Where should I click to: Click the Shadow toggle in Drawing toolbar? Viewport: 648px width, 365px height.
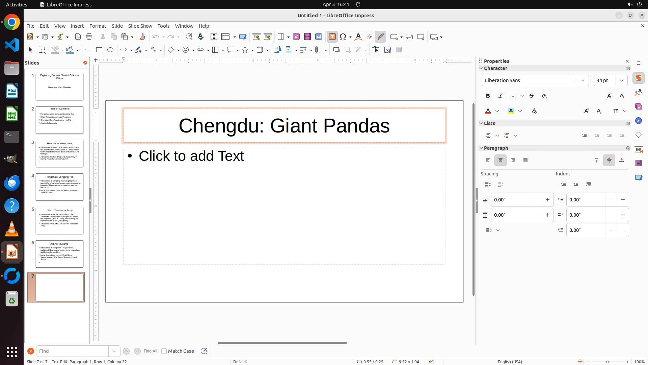336,50
